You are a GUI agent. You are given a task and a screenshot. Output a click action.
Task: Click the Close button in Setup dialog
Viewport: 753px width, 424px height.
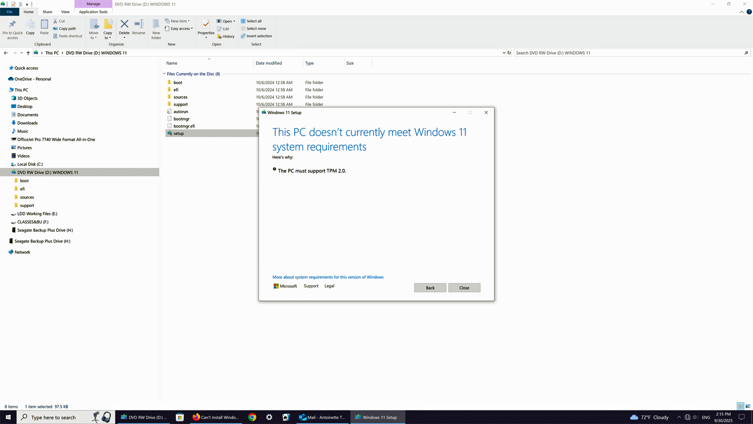point(464,288)
